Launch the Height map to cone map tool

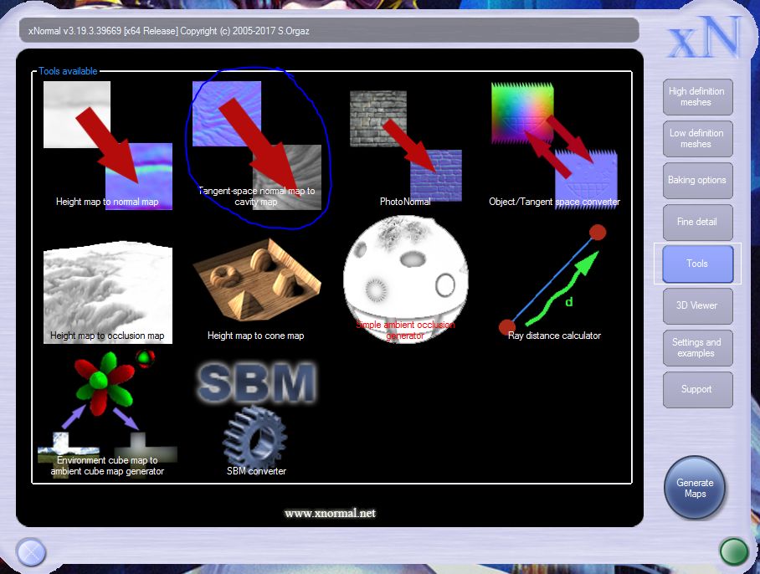[x=256, y=290]
